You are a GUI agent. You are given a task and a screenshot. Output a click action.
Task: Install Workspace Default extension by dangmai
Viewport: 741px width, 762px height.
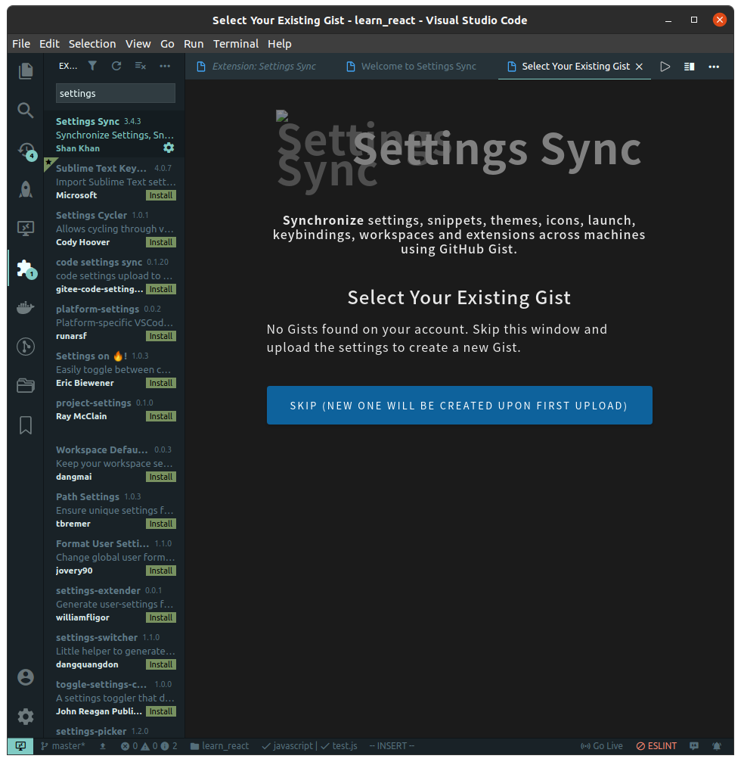161,477
